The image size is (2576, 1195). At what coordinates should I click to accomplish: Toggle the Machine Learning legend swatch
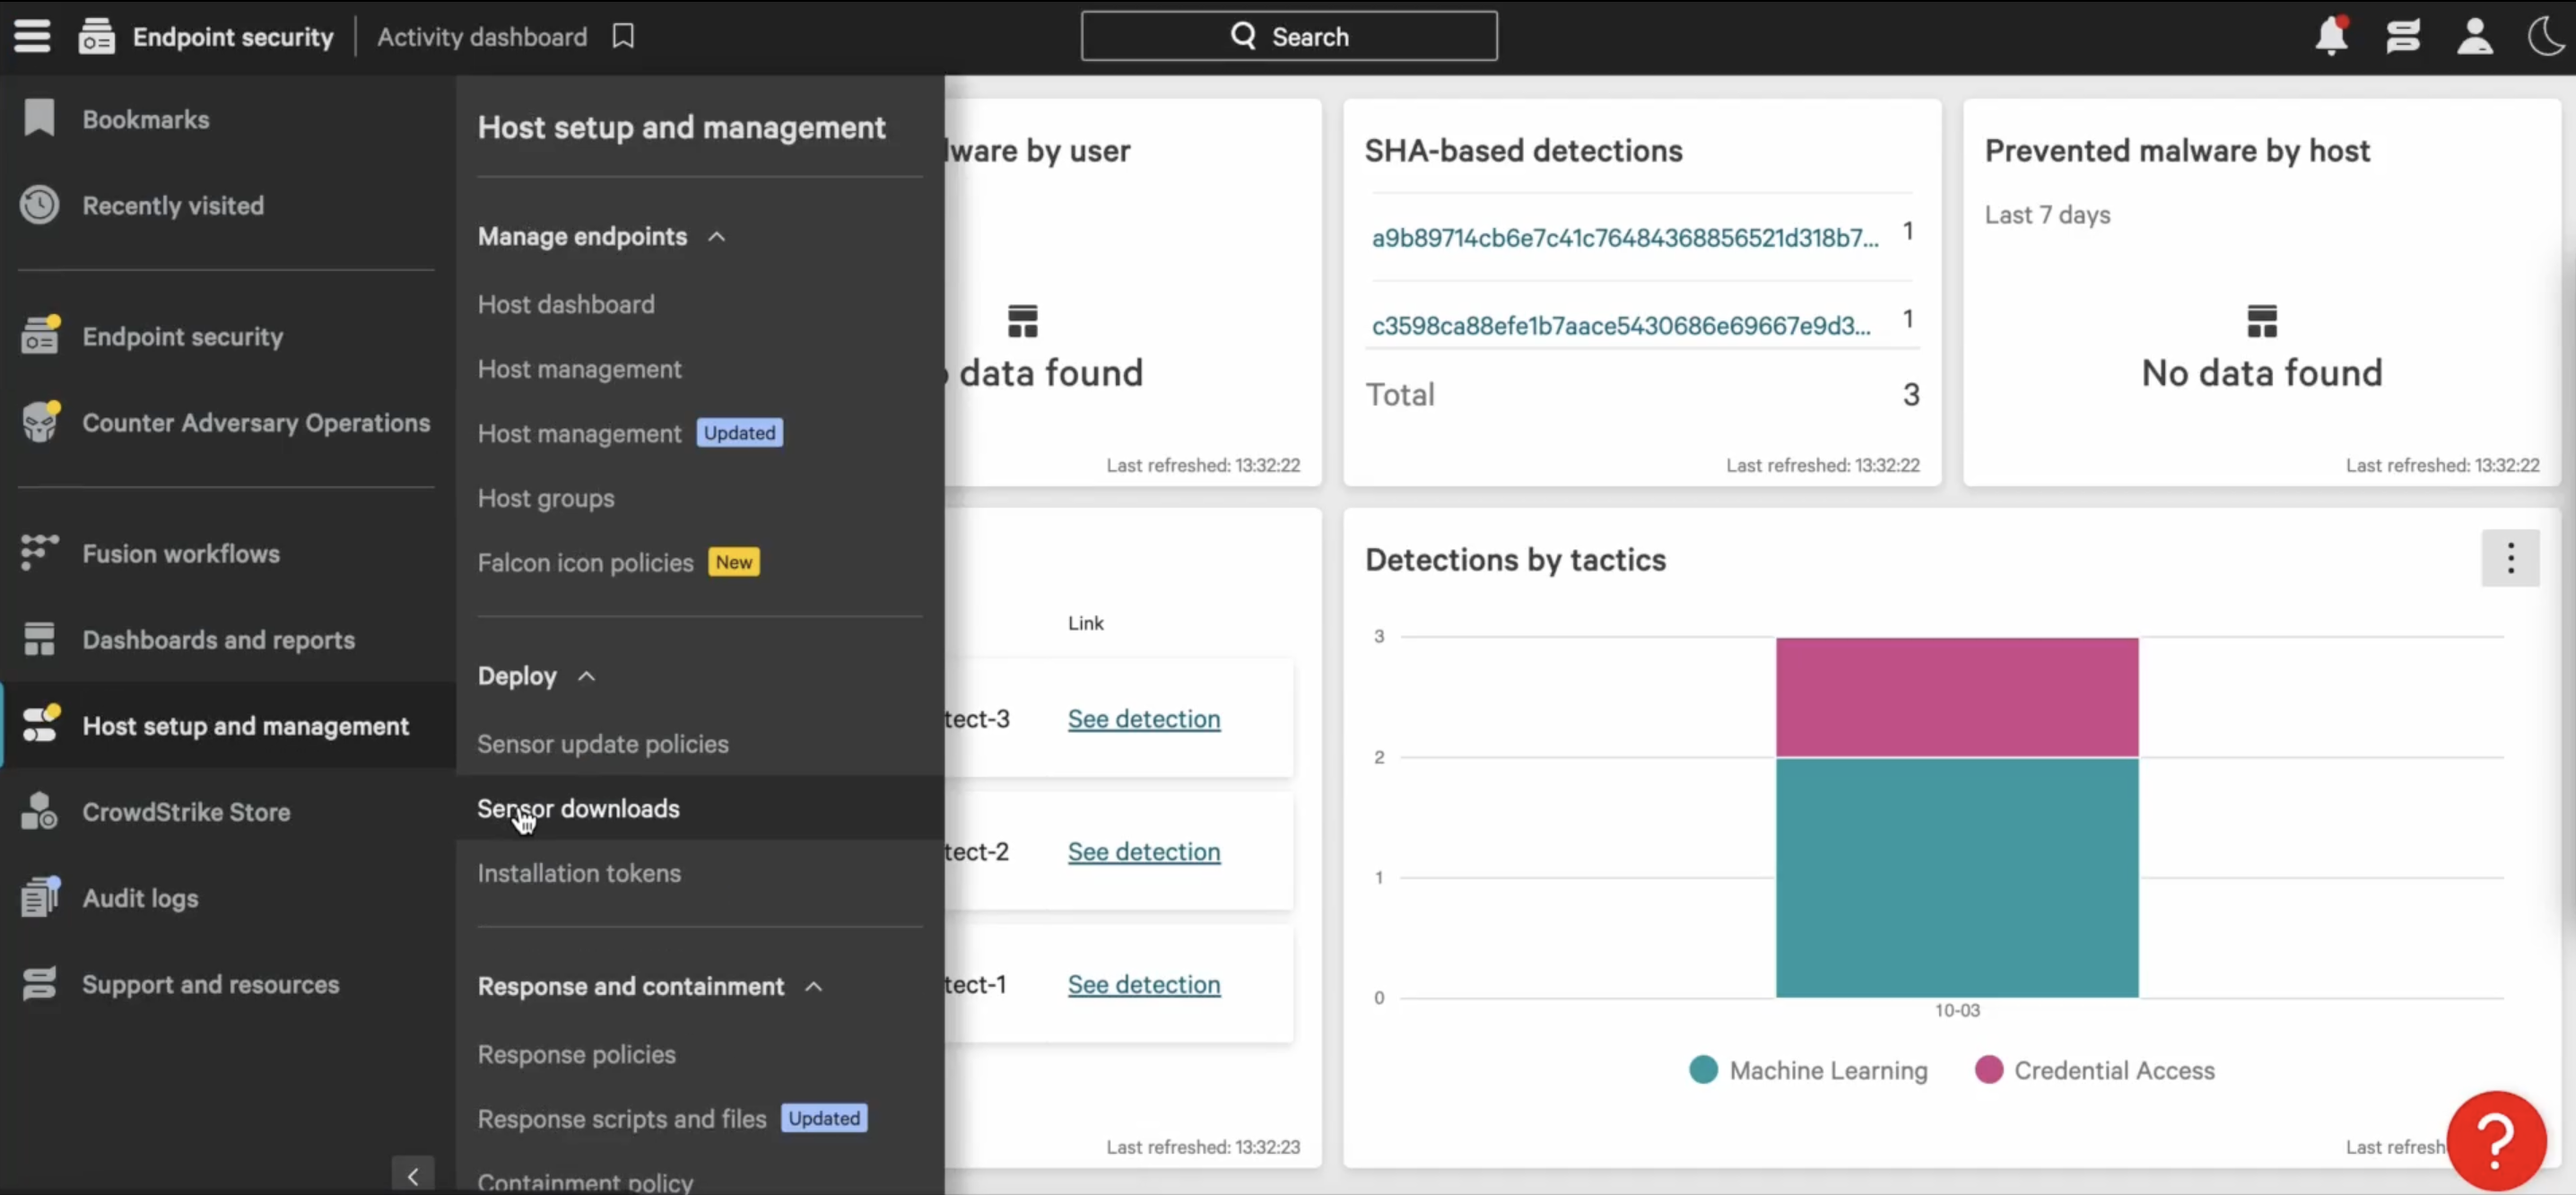(x=1702, y=1070)
